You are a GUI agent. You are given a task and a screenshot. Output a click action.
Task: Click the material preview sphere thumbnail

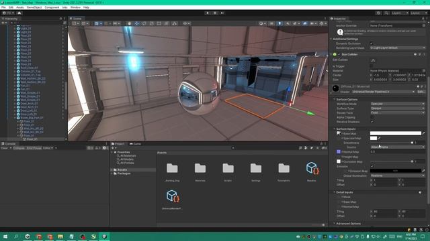coord(336,88)
